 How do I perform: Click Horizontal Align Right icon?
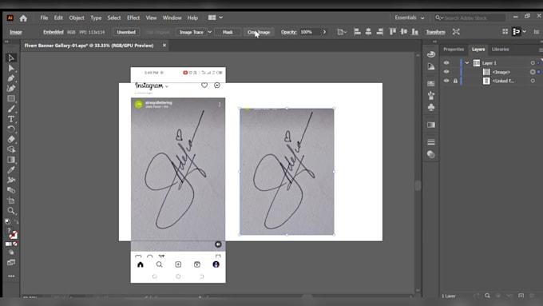click(x=380, y=32)
